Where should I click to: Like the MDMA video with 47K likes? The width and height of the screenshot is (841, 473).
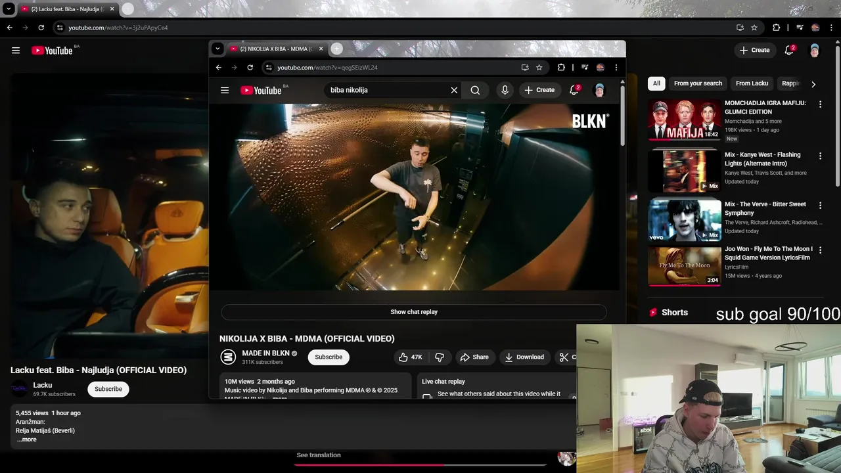coord(410,357)
